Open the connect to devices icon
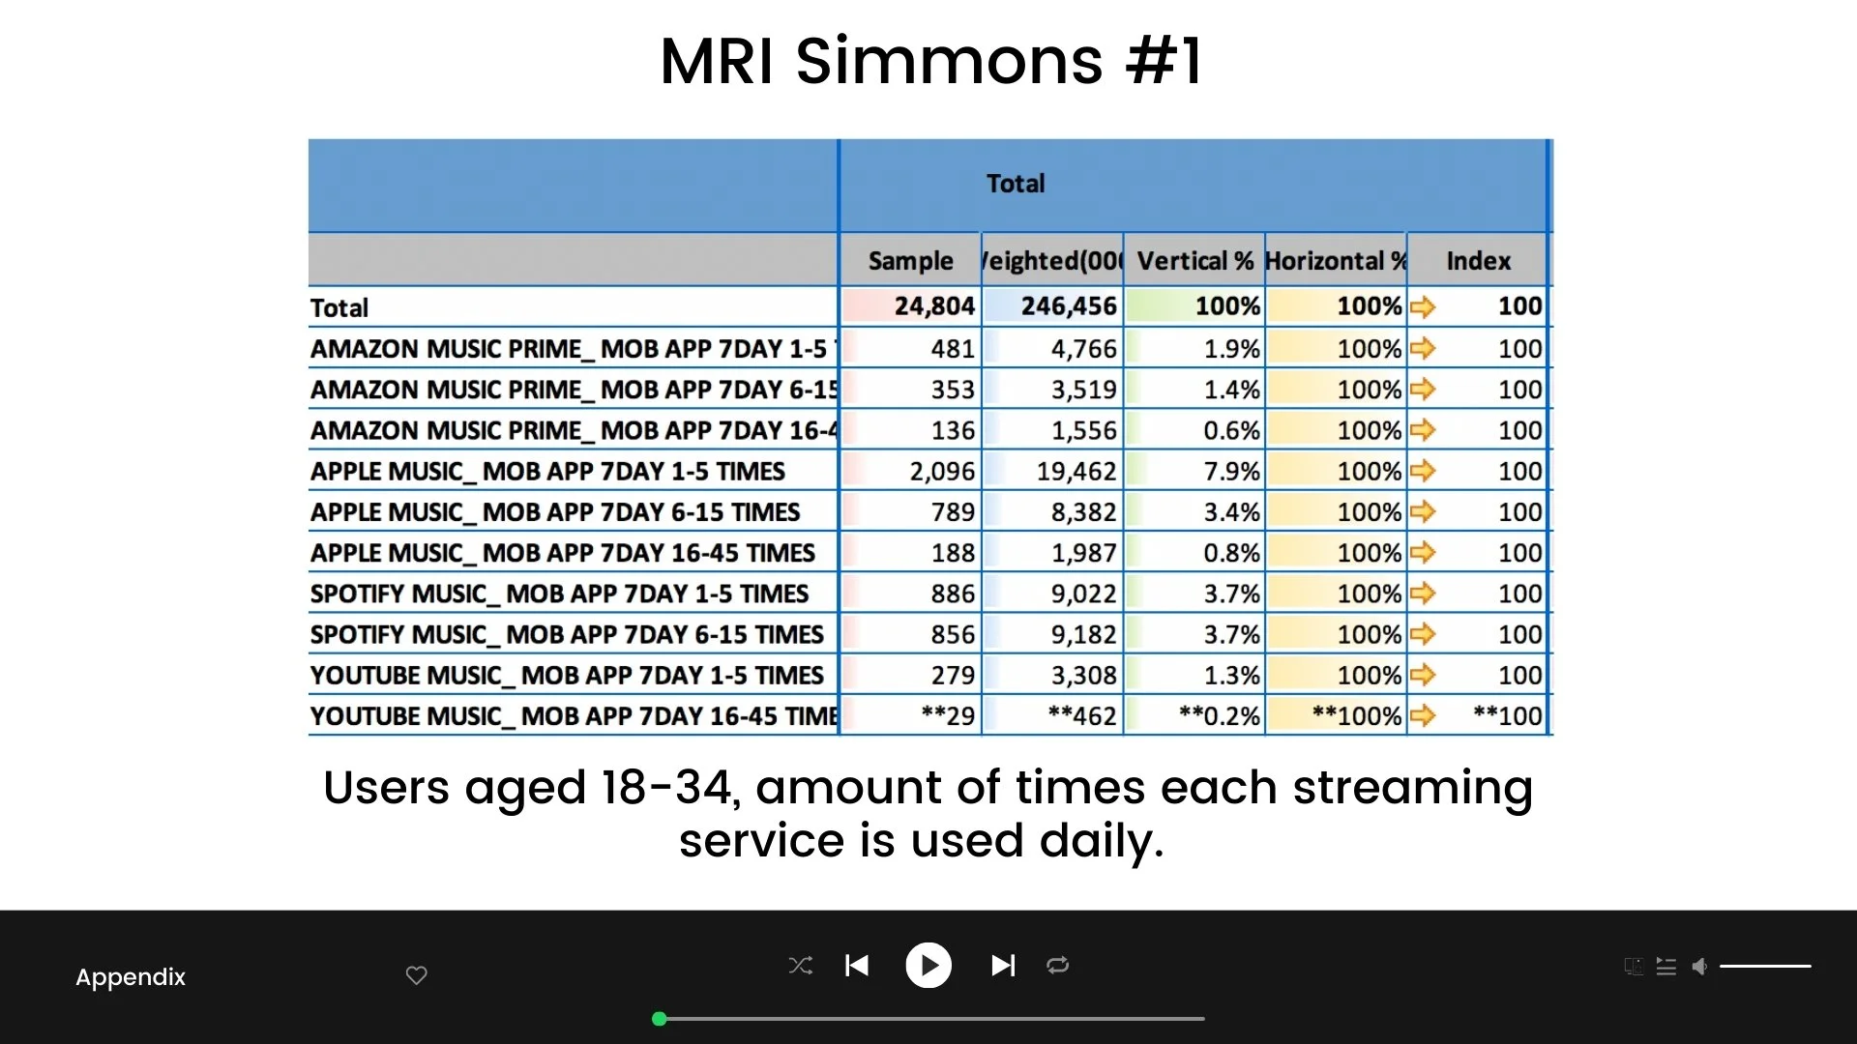Viewport: 1857px width, 1044px height. [x=1634, y=966]
